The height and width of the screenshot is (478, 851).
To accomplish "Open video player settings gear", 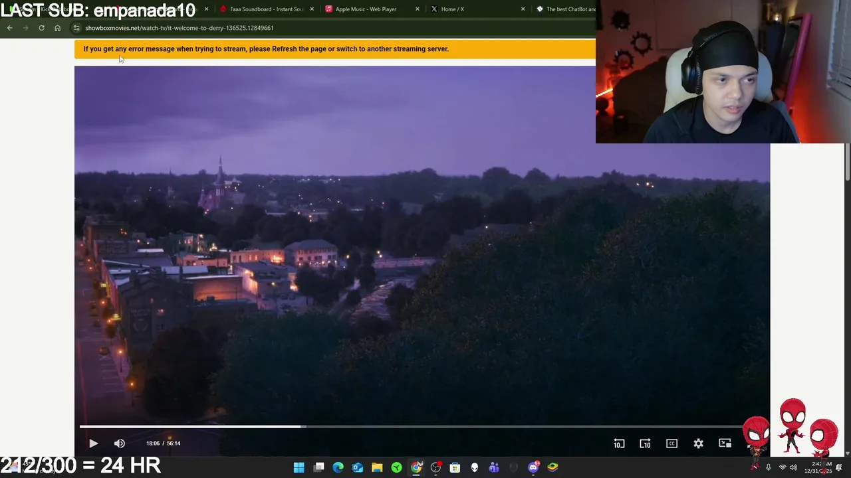I will click(x=698, y=443).
